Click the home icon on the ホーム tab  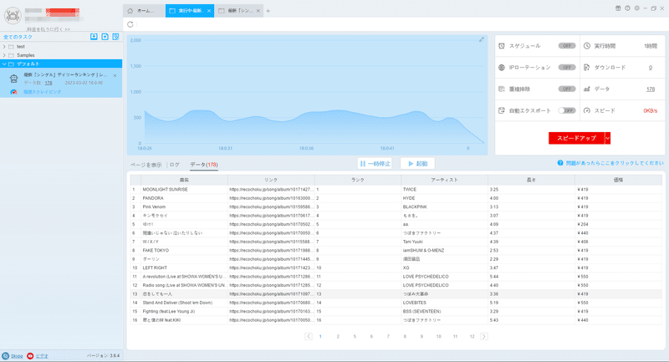130,11
